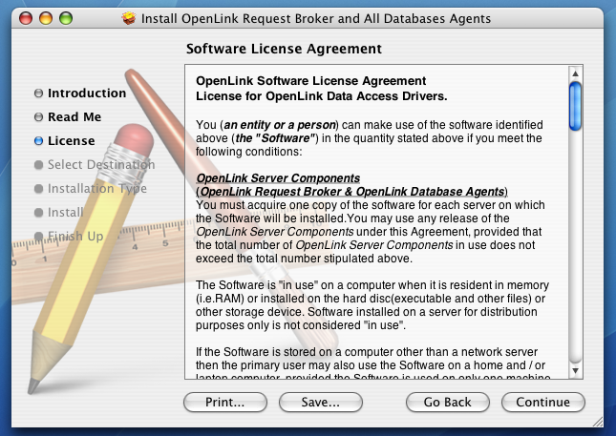Print the license via Print... button
Viewport: 616px width, 436px height.
224,403
